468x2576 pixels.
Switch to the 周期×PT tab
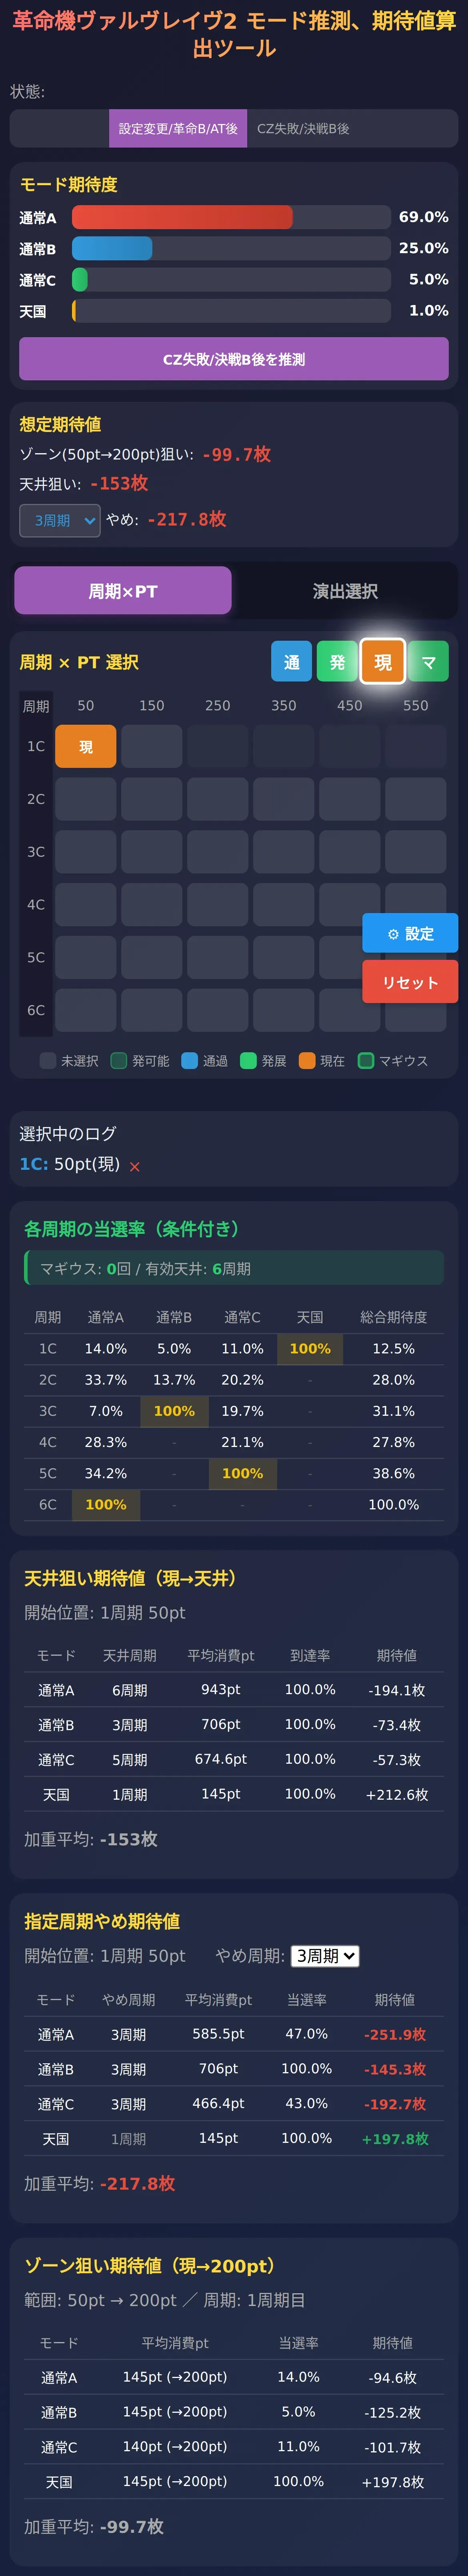123,591
